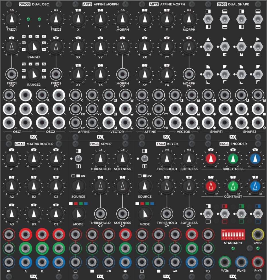
Task: Click oscillator LED indicator 2
Action: [39, 19]
